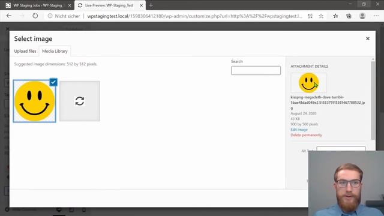Click the attachment file name text
The image size is (384, 216).
pos(328,103)
